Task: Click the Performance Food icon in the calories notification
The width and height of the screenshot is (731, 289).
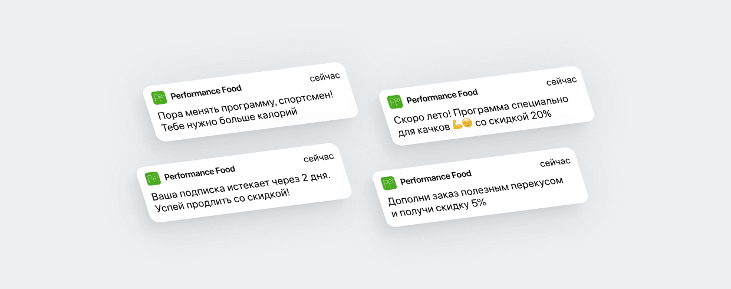Action: click(x=159, y=98)
